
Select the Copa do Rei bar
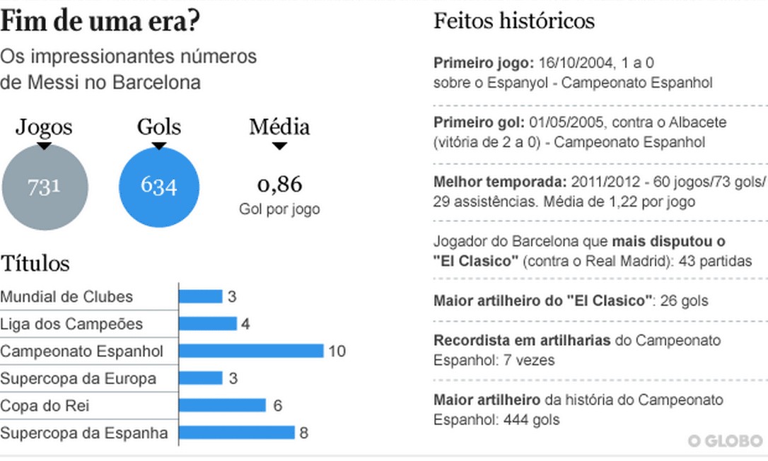222,405
